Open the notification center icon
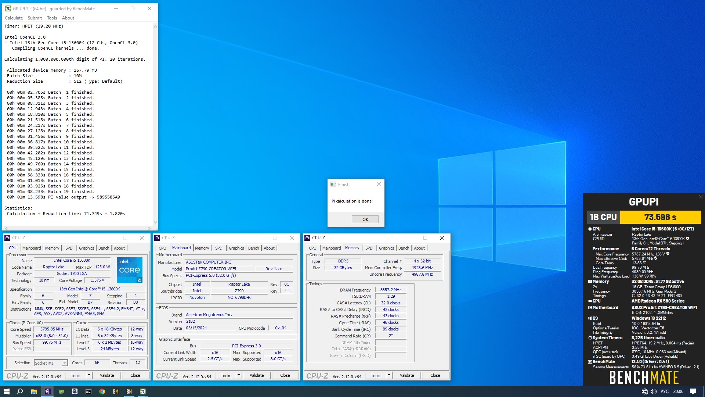Screen dimensions: 705x397 pos(693,391)
